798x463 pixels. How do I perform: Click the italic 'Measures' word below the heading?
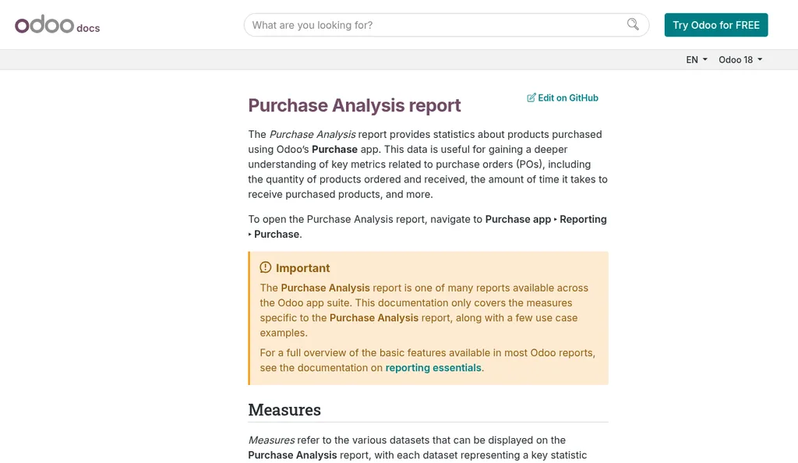point(271,440)
